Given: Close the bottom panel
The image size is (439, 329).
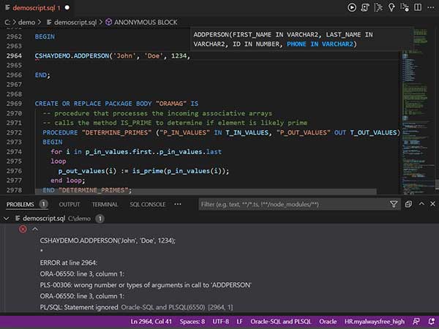Looking at the screenshot, I should [431, 205].
